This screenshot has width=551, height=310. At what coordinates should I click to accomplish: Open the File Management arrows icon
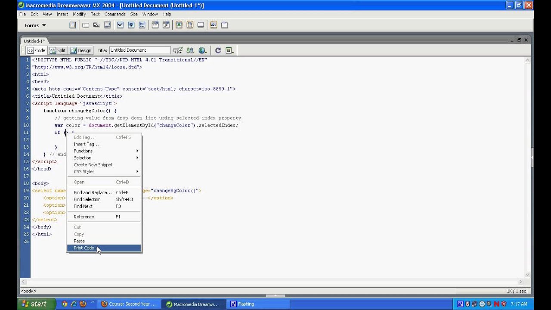190,50
